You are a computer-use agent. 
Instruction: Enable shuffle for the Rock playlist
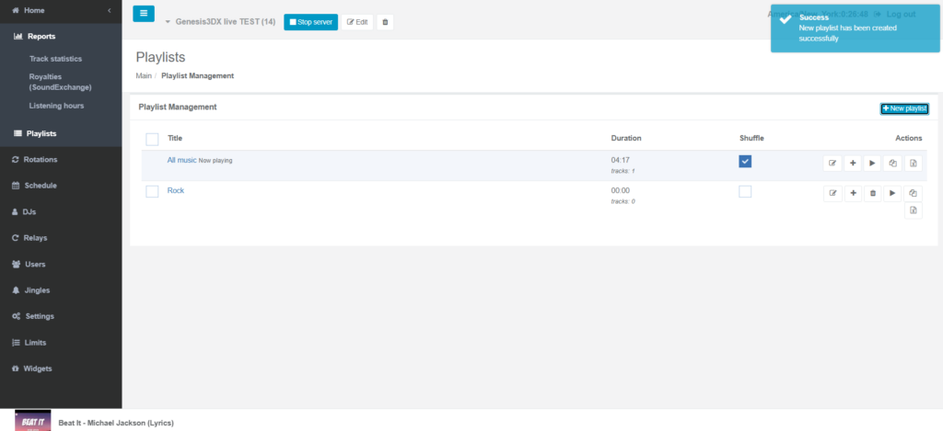[x=745, y=191]
